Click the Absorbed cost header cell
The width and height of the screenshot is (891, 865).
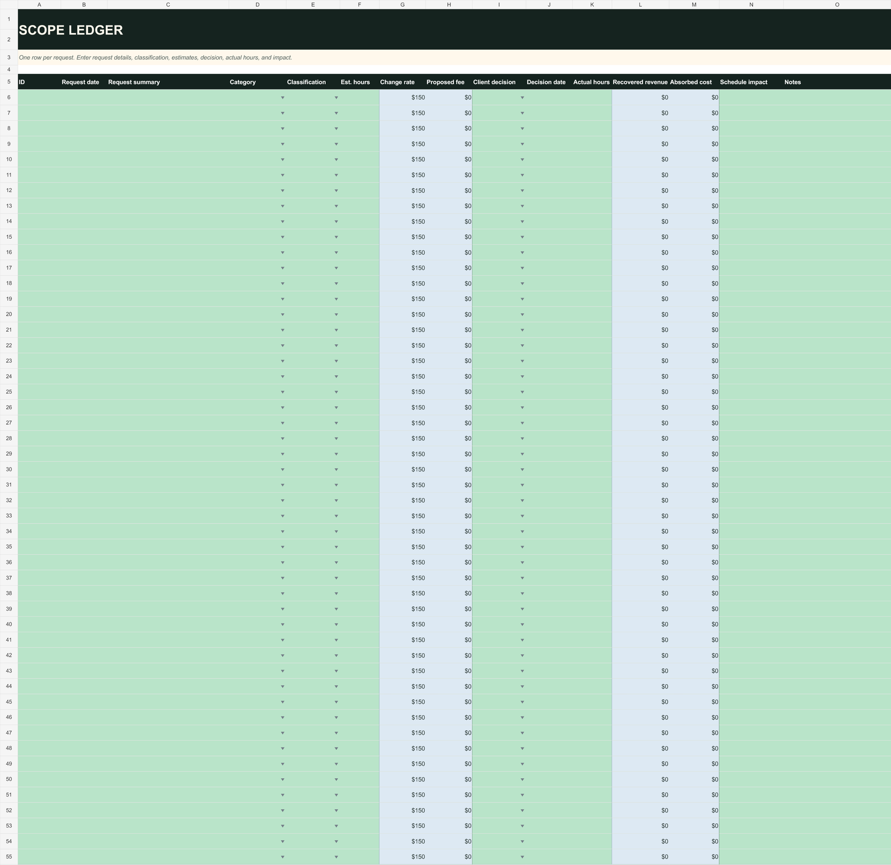coord(694,82)
